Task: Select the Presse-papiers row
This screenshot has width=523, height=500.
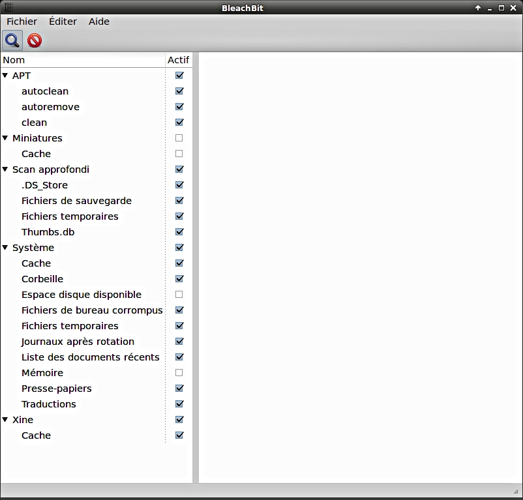Action: click(x=96, y=388)
